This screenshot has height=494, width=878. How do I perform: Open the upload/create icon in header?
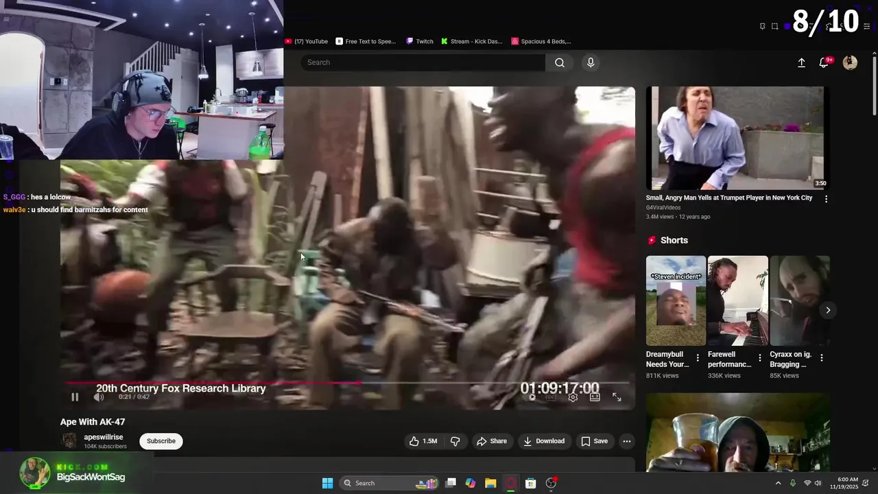pos(801,62)
